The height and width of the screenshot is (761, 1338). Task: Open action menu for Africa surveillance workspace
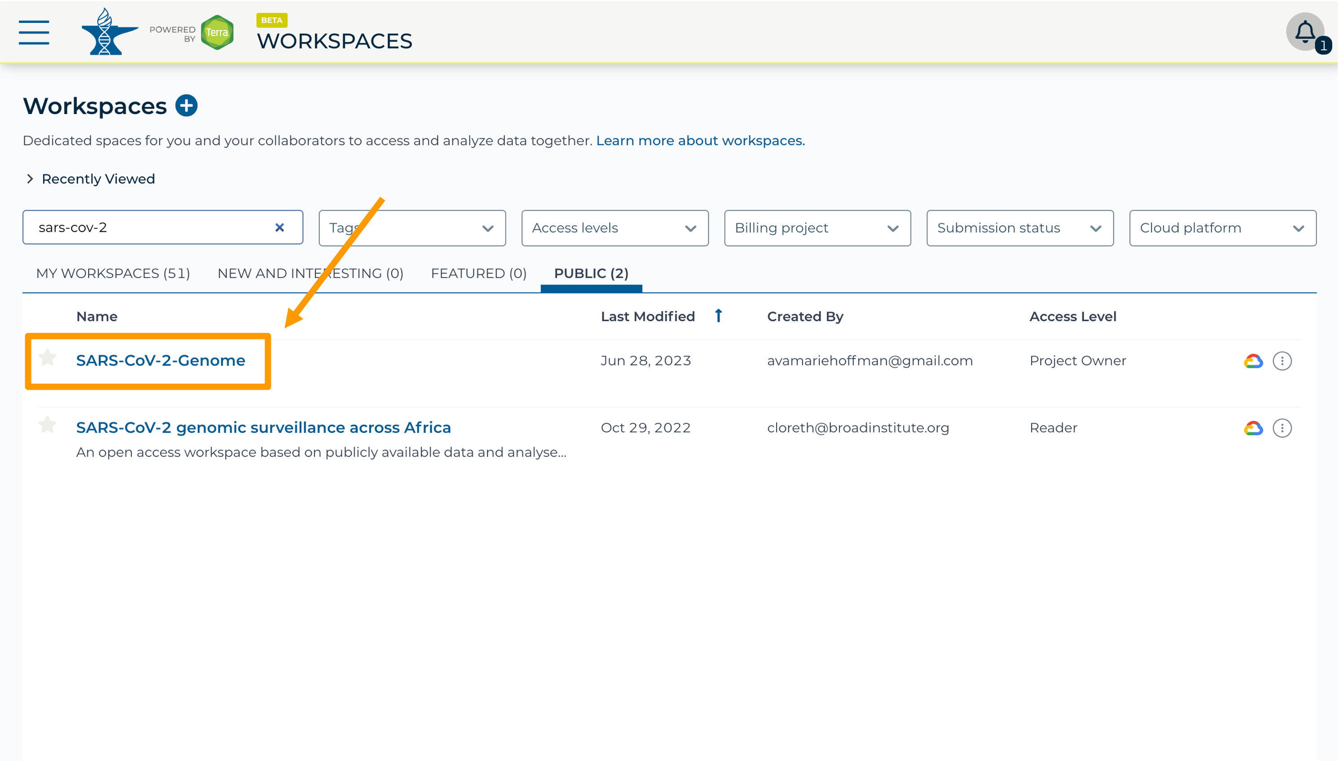coord(1282,428)
